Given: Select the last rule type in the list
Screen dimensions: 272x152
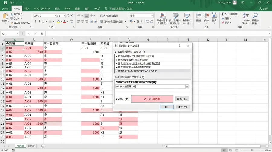Looking at the screenshot, I should pyautogui.click(x=153, y=71).
